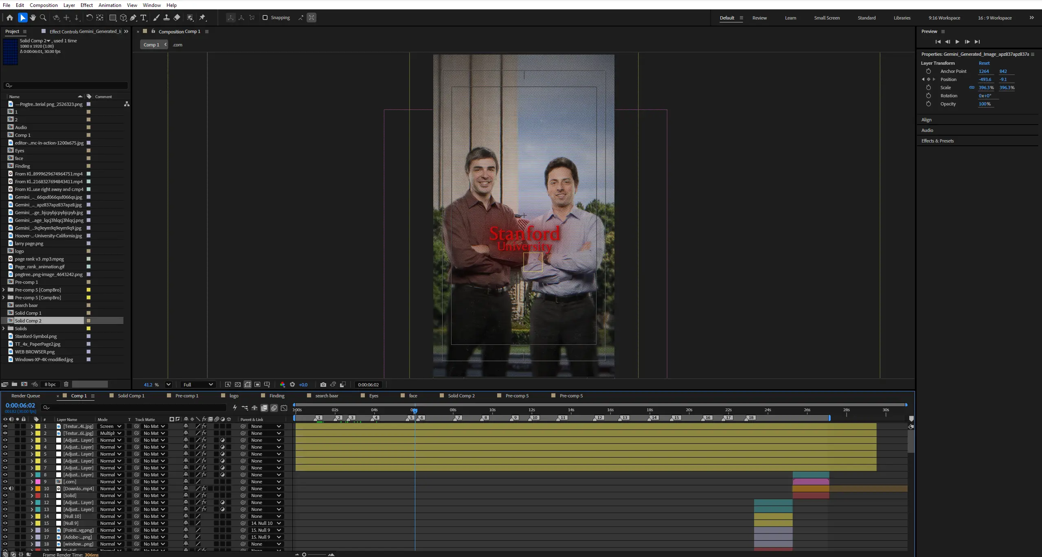
Task: Select the Pen tool
Action: coord(133,18)
